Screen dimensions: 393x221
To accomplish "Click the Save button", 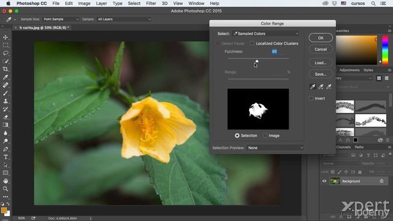I will point(321,74).
